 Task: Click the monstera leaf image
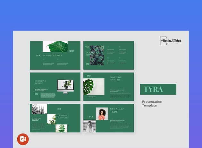tap(90, 87)
